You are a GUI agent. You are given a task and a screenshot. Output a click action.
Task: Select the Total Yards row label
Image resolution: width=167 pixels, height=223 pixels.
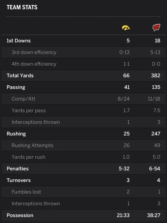pyautogui.click(x=20, y=76)
